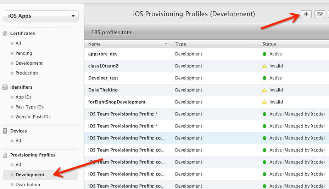
Task: Click the Devices phone icon
Action: 5,131
